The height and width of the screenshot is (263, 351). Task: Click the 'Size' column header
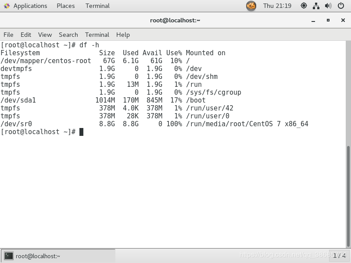click(107, 53)
